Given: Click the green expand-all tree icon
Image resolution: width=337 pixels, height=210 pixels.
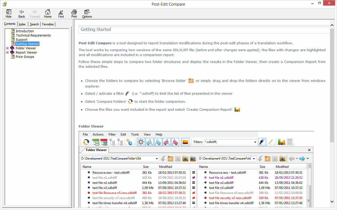Looking at the screenshot, I should 96,142.
